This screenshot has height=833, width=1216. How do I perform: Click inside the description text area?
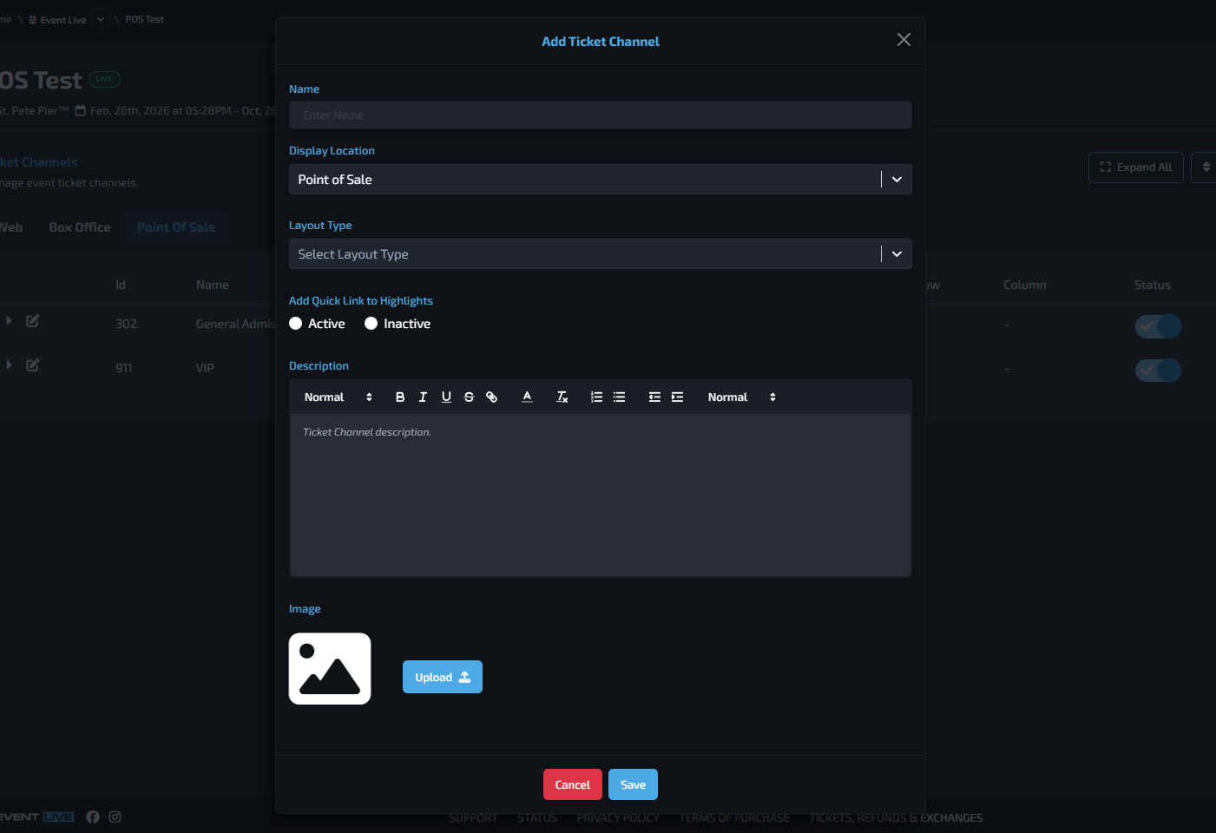point(600,495)
